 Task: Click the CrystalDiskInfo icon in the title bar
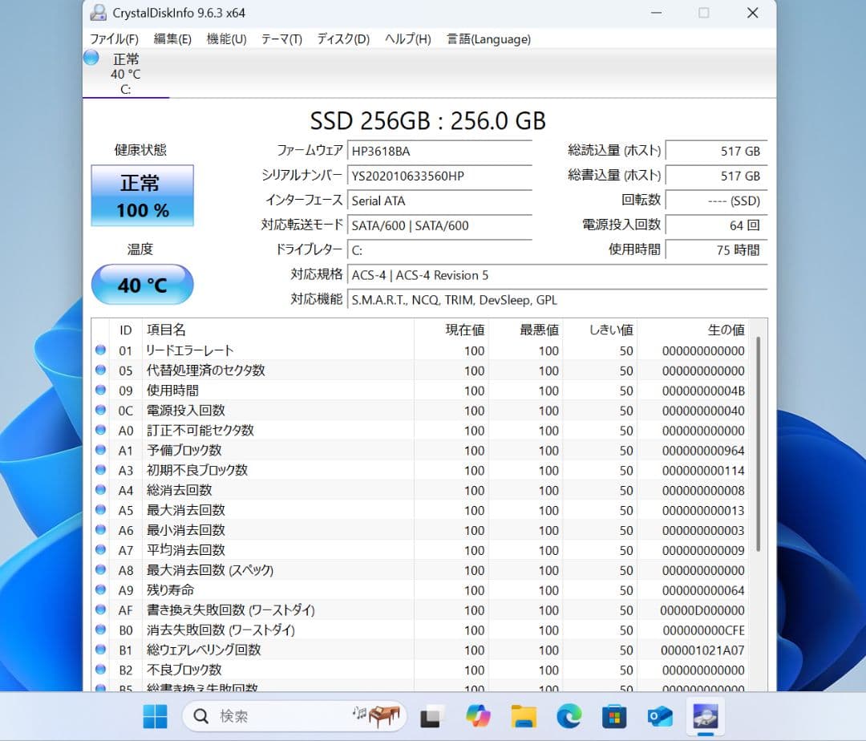(x=98, y=13)
